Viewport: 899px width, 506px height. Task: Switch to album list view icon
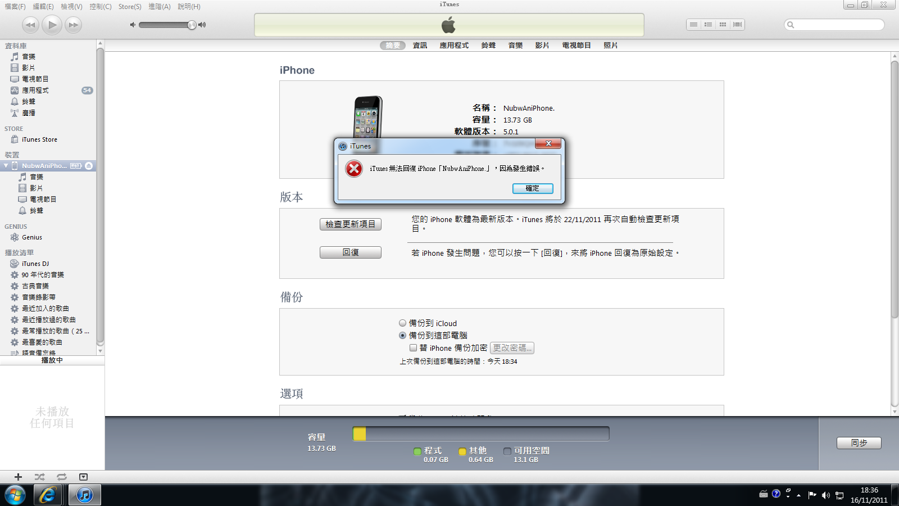[708, 25]
